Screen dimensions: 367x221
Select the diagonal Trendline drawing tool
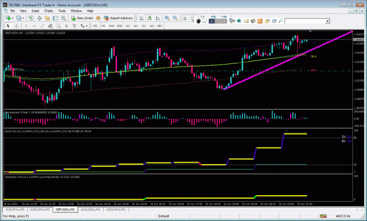pyautogui.click(x=42, y=26)
